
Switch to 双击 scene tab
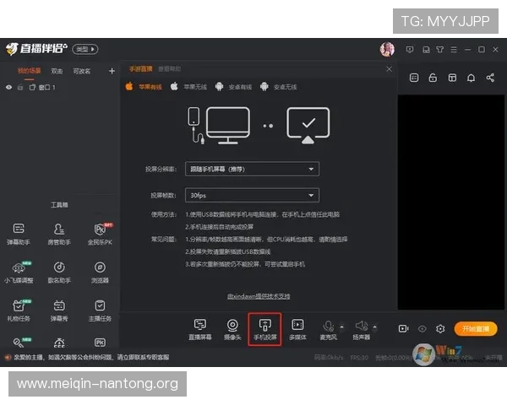tap(57, 71)
